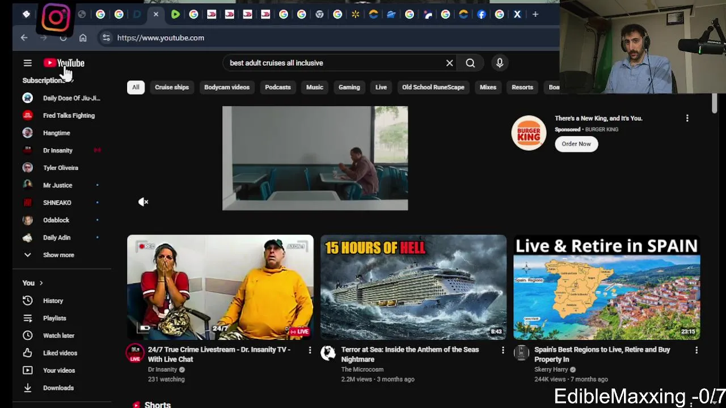Click the browser address bar URL
The height and width of the screenshot is (408, 726).
pyautogui.click(x=161, y=38)
